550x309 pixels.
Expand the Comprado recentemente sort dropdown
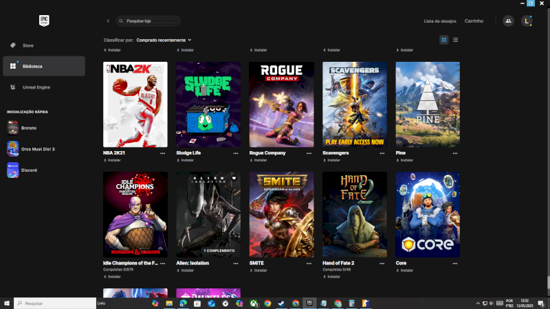click(164, 40)
